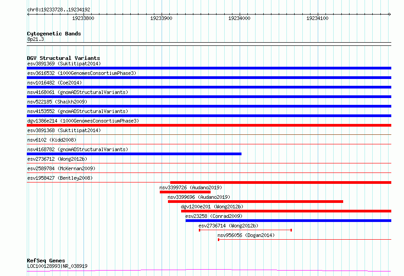The width and height of the screenshot is (404, 276).
Task: Click the thin red line under esv2736712
Action: pos(209,163)
